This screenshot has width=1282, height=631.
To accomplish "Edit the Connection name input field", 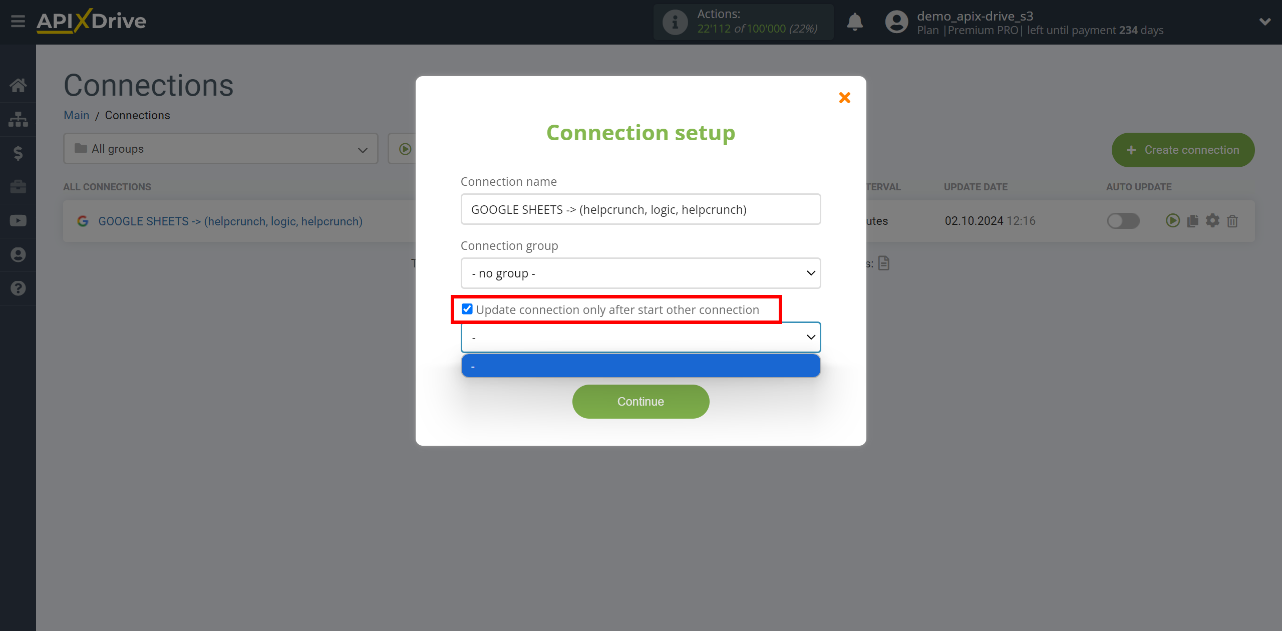I will pos(640,209).
